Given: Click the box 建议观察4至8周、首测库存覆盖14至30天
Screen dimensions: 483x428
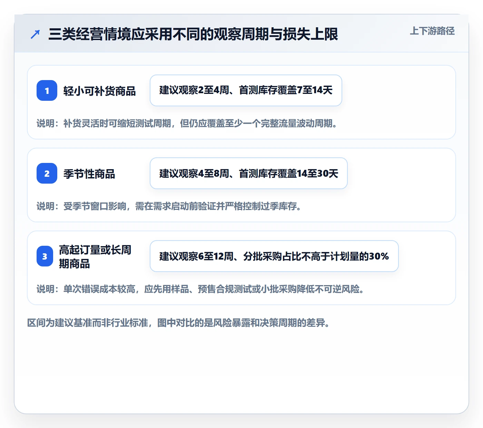Looking at the screenshot, I should (249, 173).
